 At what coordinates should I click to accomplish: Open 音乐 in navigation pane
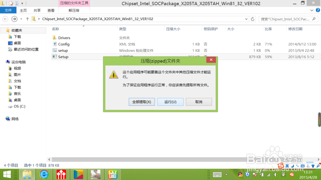click(x=17, y=94)
